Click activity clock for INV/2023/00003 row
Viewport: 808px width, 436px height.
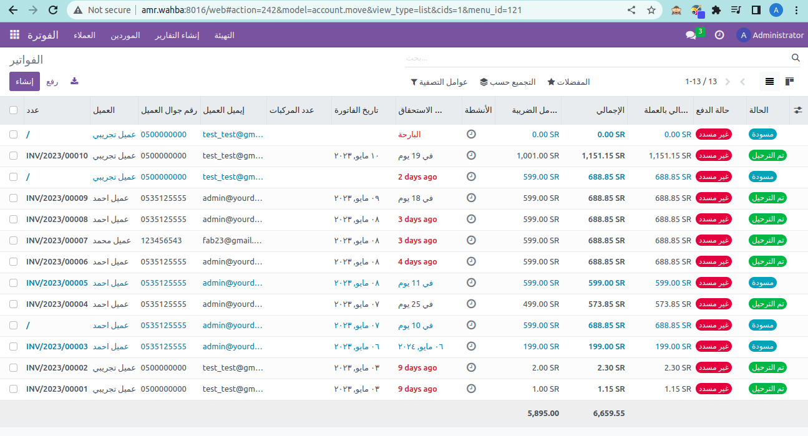click(x=471, y=346)
